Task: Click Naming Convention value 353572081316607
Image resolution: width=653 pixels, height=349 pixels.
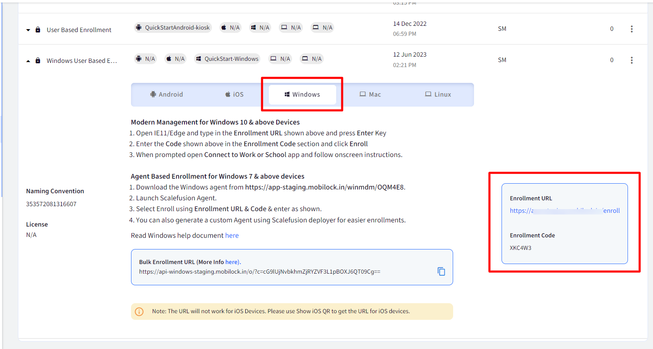Action: click(x=51, y=204)
